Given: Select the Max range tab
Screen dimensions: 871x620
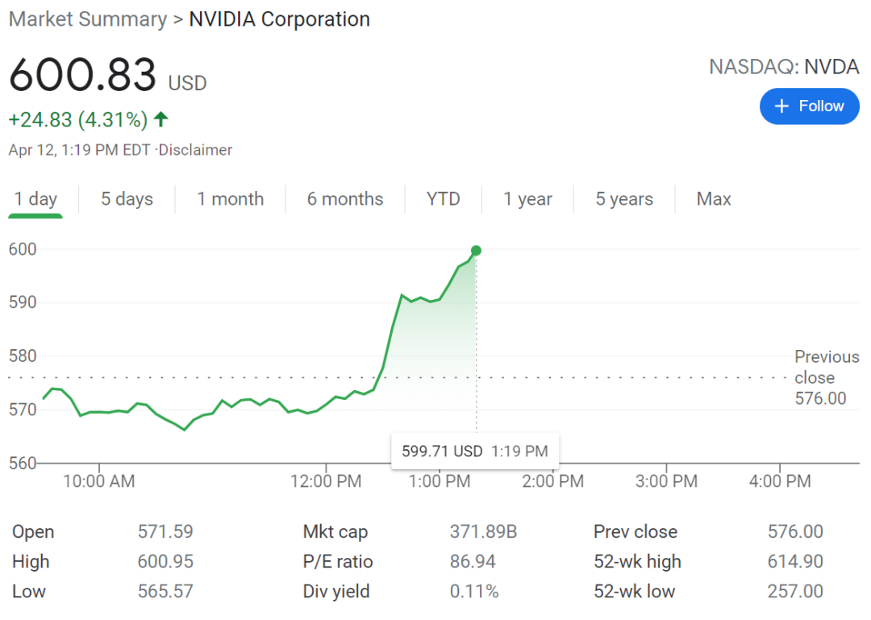Looking at the screenshot, I should (714, 199).
